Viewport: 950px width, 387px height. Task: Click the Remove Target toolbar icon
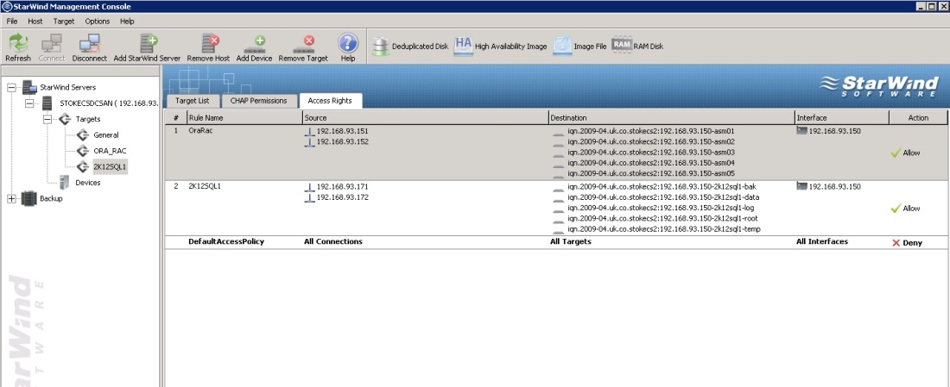(303, 43)
